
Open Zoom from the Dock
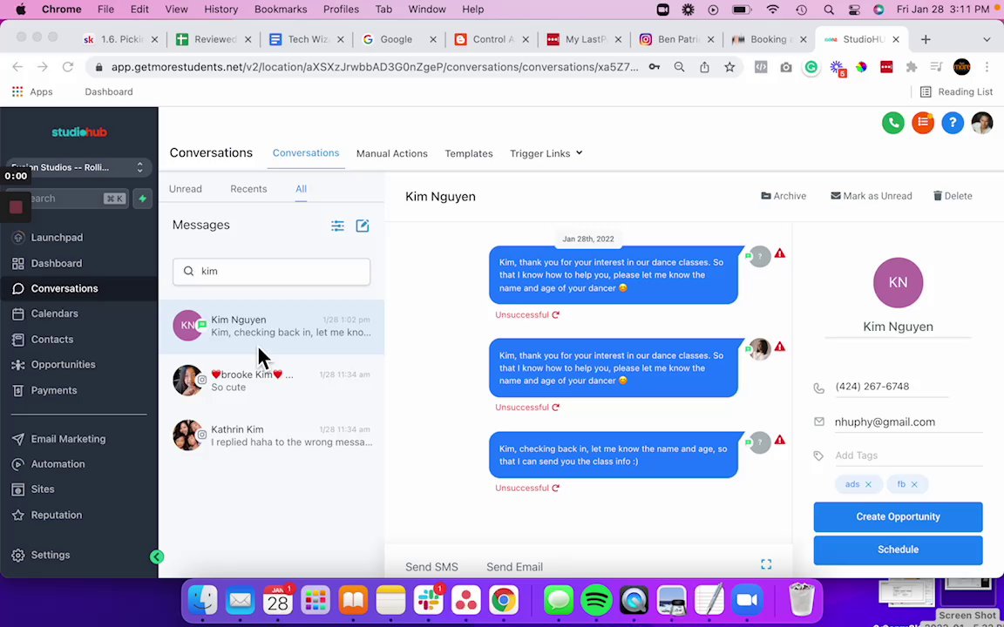click(x=747, y=601)
